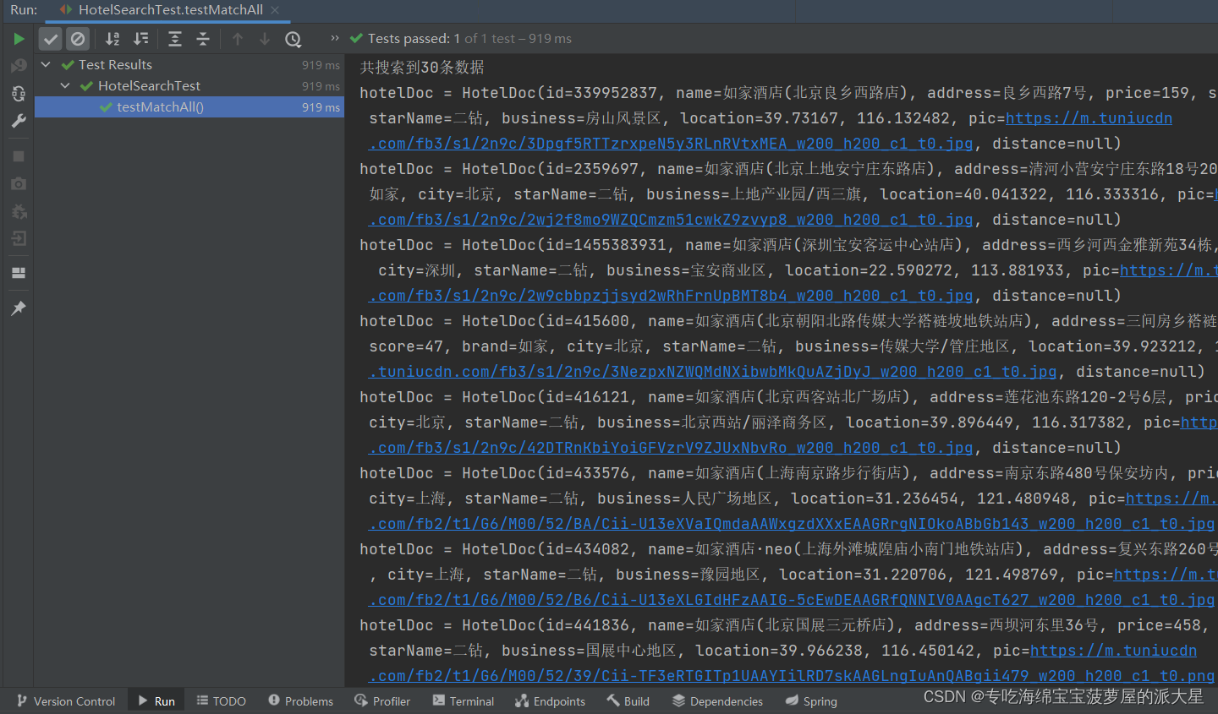The width and height of the screenshot is (1218, 714).
Task: Open image link containing 42DTRnKbiYoiGFVzrV9ZJUxNbvRo
Action: click(x=671, y=448)
